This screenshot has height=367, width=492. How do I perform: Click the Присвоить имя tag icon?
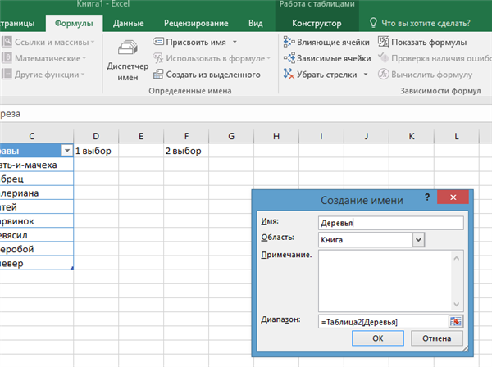[x=158, y=42]
